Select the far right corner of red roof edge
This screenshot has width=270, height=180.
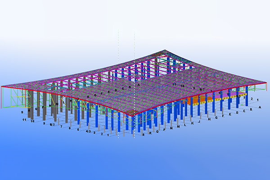coord(265,82)
